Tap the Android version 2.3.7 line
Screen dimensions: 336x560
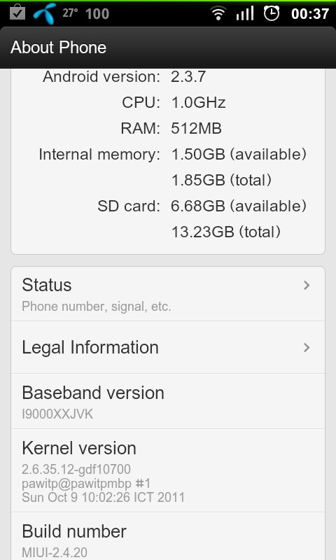(x=125, y=76)
